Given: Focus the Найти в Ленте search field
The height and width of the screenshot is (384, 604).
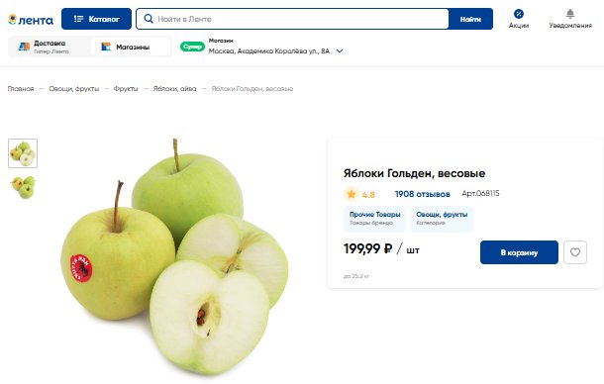Looking at the screenshot, I should click(292, 19).
